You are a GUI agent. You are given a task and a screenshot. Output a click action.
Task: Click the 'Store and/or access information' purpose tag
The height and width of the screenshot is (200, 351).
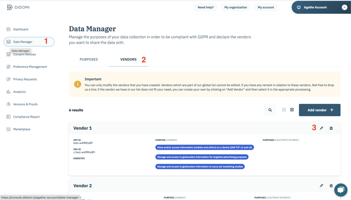(x=205, y=147)
